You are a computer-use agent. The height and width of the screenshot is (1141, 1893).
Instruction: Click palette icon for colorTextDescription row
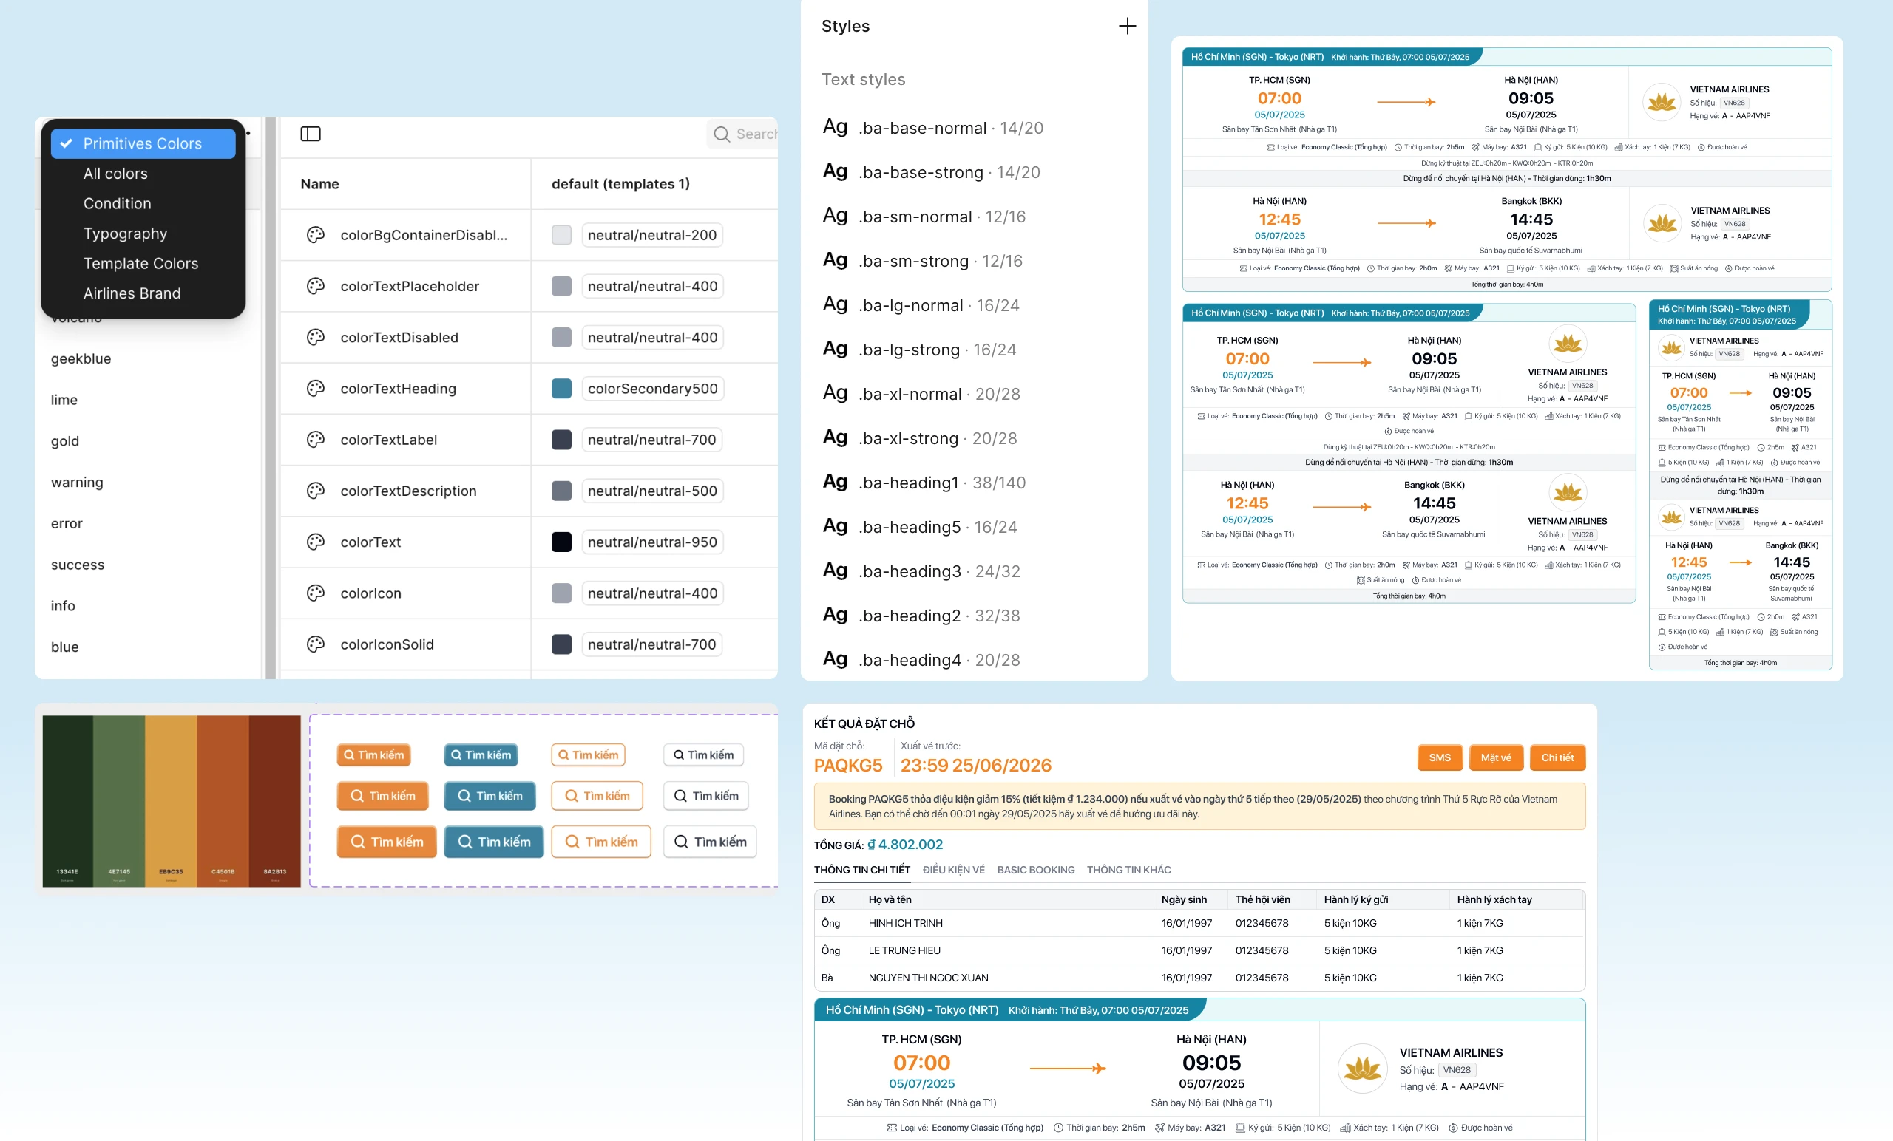pos(315,491)
